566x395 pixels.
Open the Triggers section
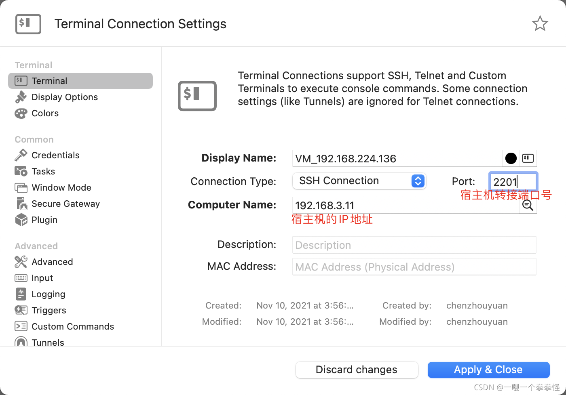coord(49,310)
